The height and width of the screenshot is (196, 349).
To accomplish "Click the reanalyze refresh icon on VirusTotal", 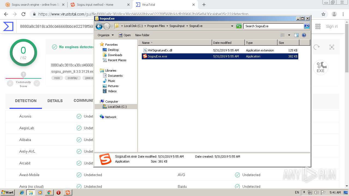I will coord(316,47).
